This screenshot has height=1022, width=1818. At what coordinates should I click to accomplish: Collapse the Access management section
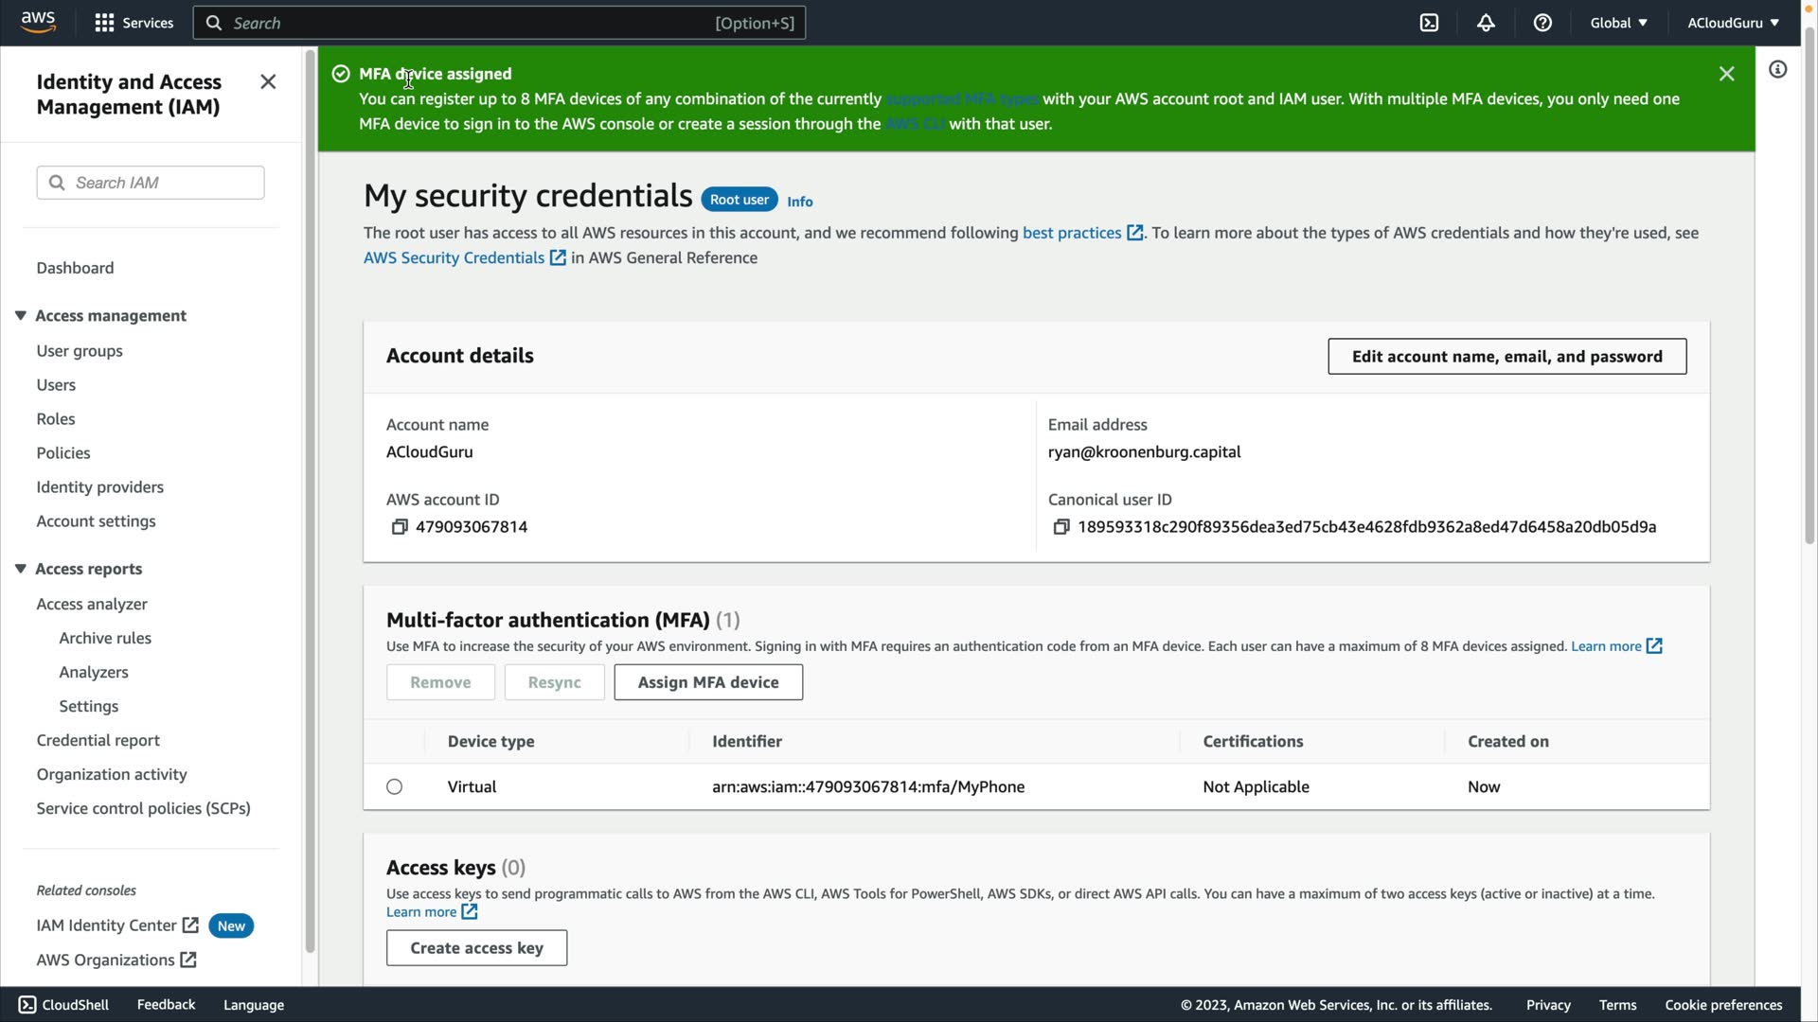[21, 316]
